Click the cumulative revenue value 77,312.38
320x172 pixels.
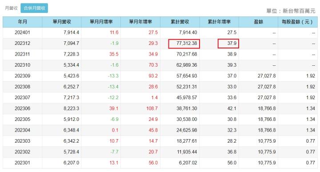tap(187, 43)
